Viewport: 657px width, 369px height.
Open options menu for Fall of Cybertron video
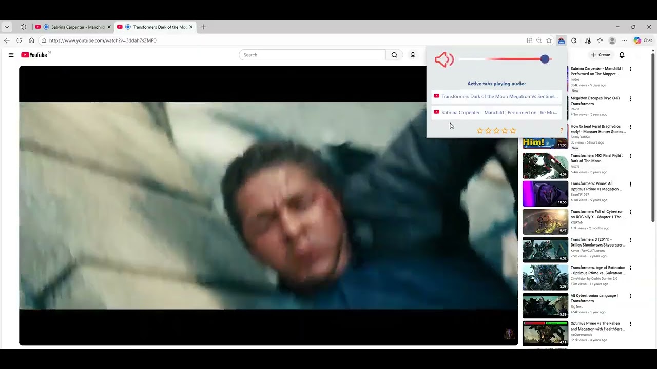pyautogui.click(x=630, y=212)
